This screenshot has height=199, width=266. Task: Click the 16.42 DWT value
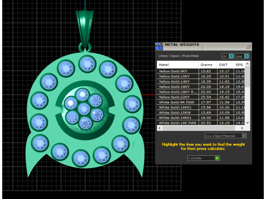point(224,97)
